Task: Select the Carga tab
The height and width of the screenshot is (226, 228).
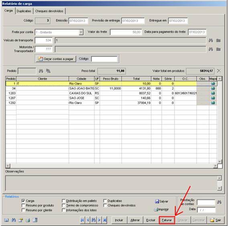Action: coord(8,10)
